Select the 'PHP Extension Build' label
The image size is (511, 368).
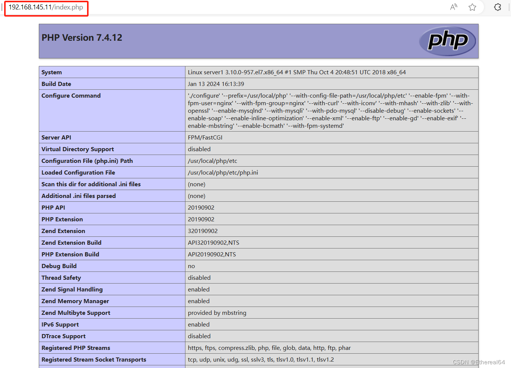(x=70, y=255)
